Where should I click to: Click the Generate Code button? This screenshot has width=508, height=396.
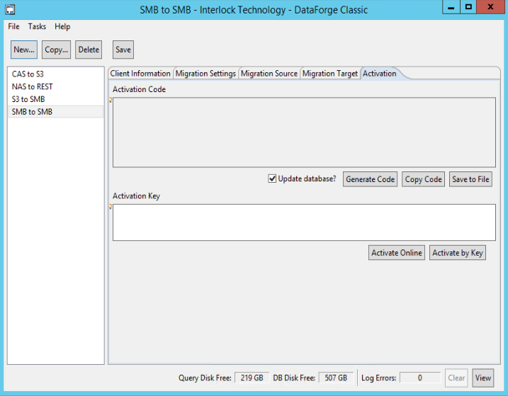(370, 179)
